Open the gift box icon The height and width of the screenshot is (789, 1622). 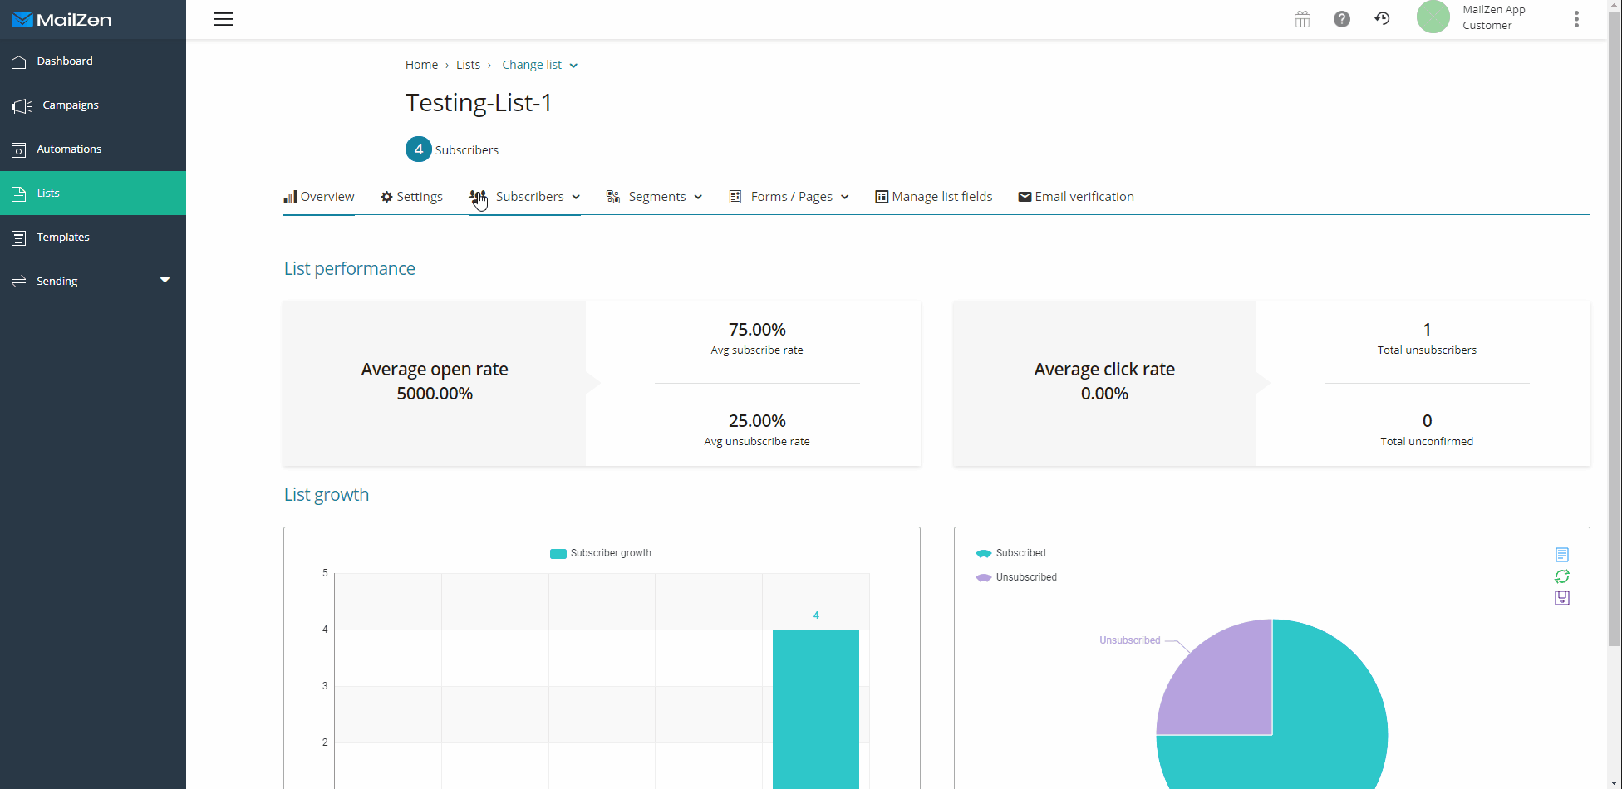1302,19
